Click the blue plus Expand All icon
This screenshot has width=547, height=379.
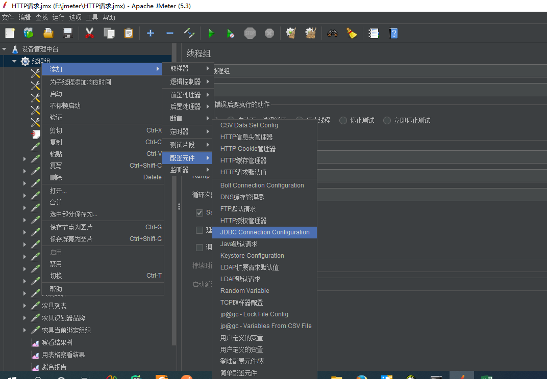pyautogui.click(x=151, y=34)
